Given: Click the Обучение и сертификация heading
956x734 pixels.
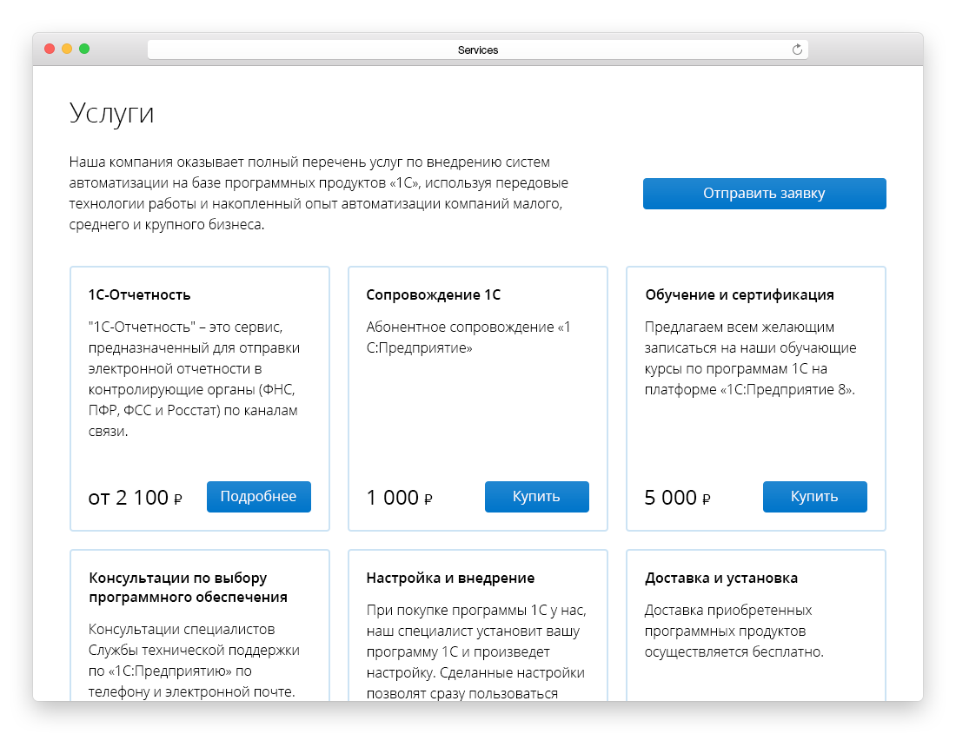Looking at the screenshot, I should coord(740,294).
